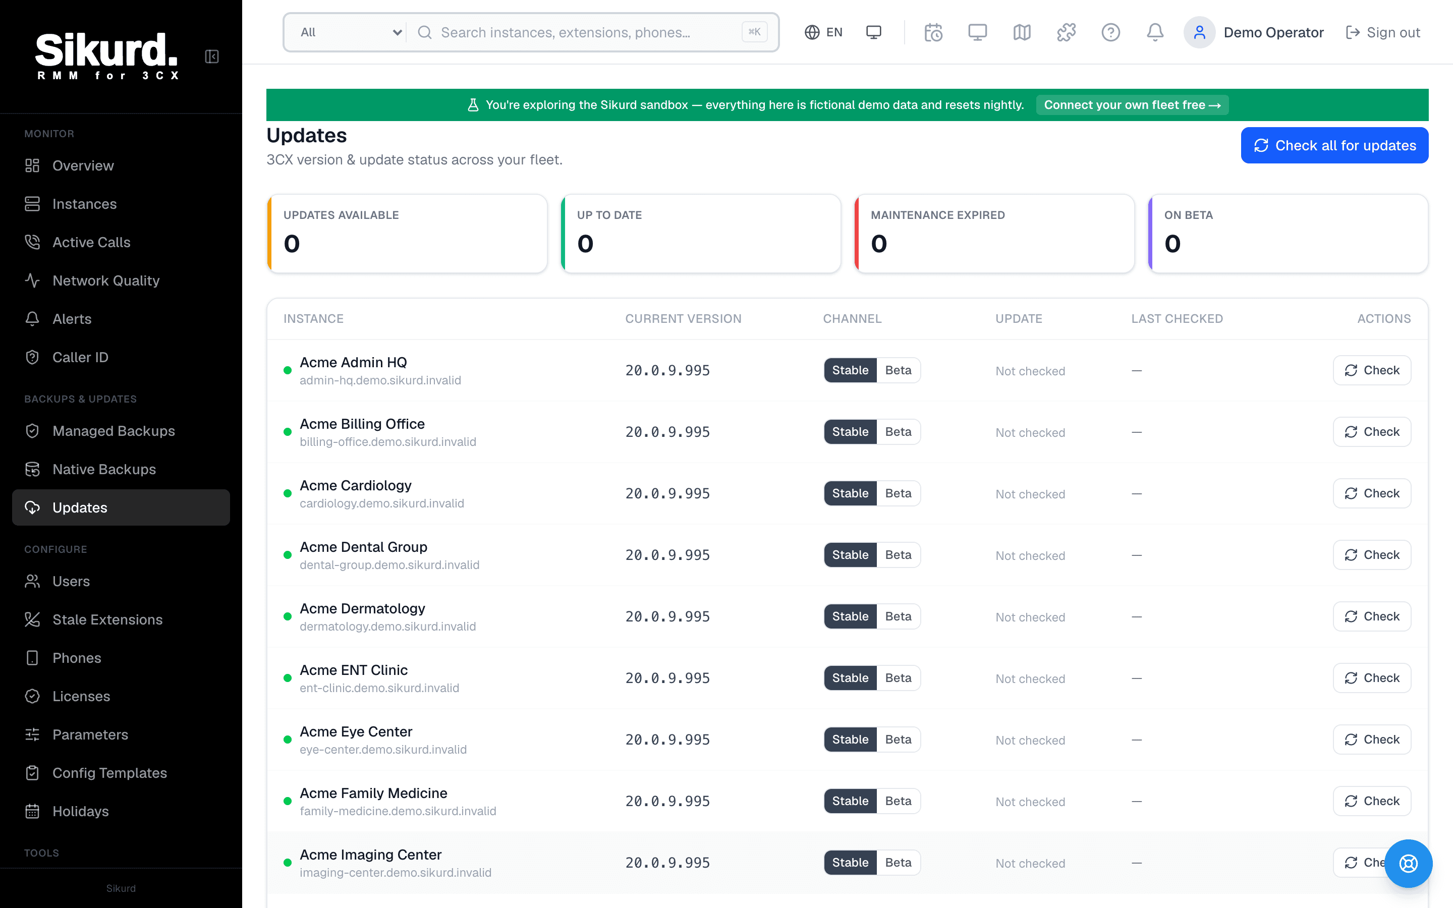Screen dimensions: 1453x908
Task: Switch Acme Family Medicine channel to Beta
Action: (x=898, y=801)
